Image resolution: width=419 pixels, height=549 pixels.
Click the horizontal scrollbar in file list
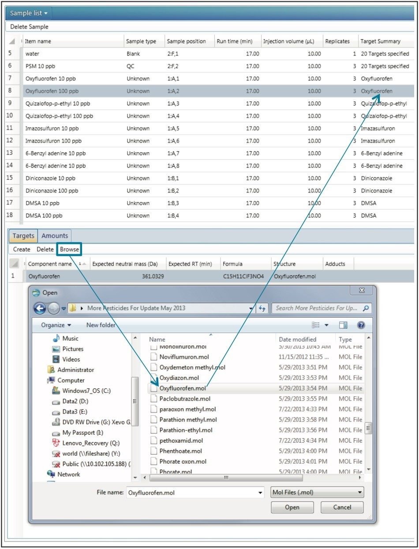pos(226,478)
